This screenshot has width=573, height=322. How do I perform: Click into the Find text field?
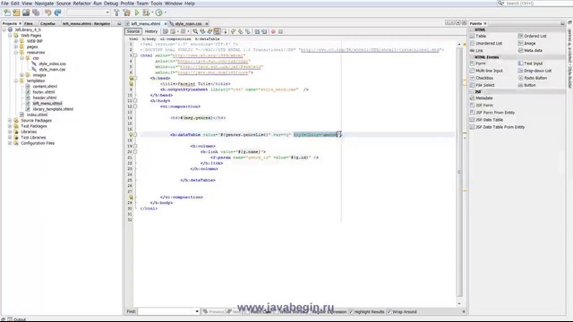click(167, 311)
